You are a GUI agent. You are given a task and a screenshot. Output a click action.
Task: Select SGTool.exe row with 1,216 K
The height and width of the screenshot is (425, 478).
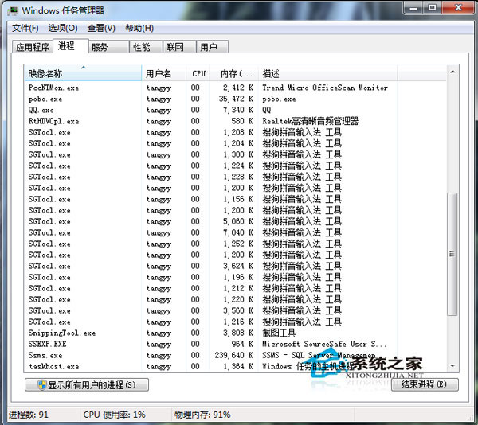235,322
